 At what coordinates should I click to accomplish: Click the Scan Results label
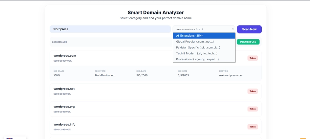point(59,42)
